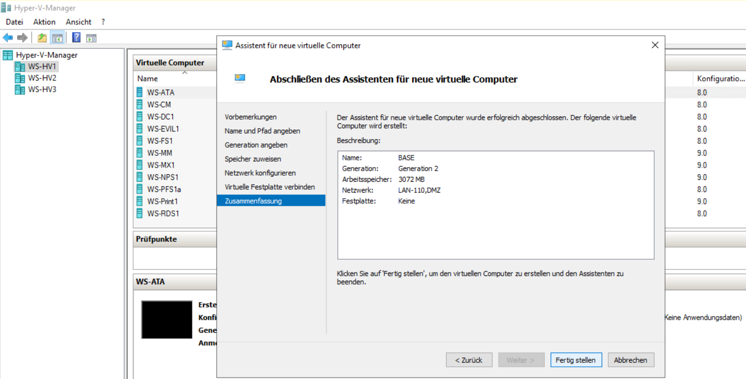
Task: Select WS-HV1 in the server tree
Action: pos(42,66)
